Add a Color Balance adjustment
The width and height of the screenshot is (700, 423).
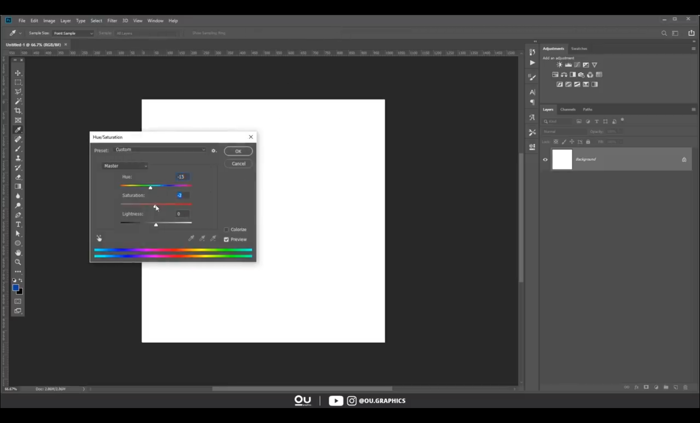[x=564, y=75]
